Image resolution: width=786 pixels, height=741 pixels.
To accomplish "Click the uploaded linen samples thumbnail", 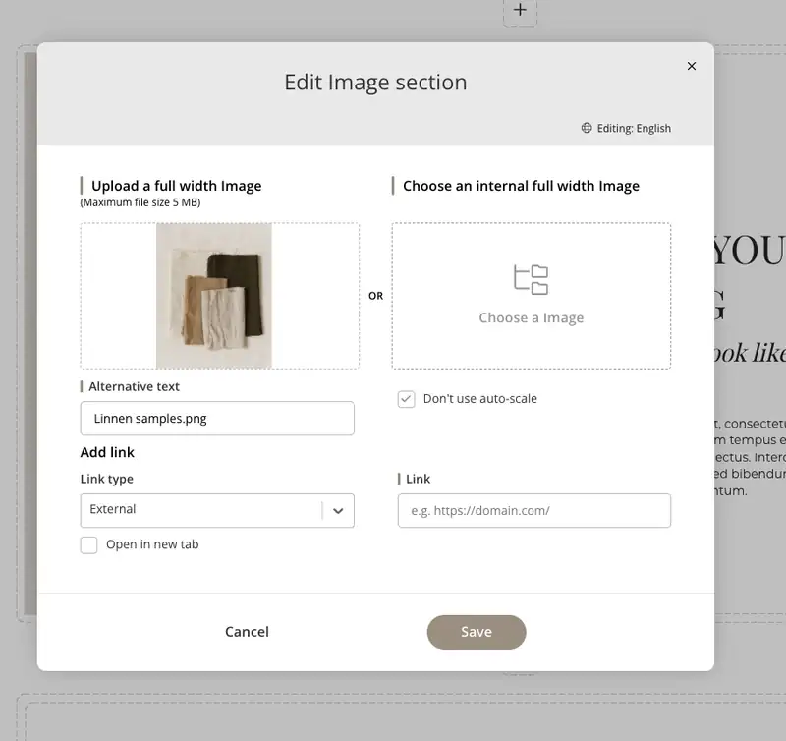I will tap(214, 296).
